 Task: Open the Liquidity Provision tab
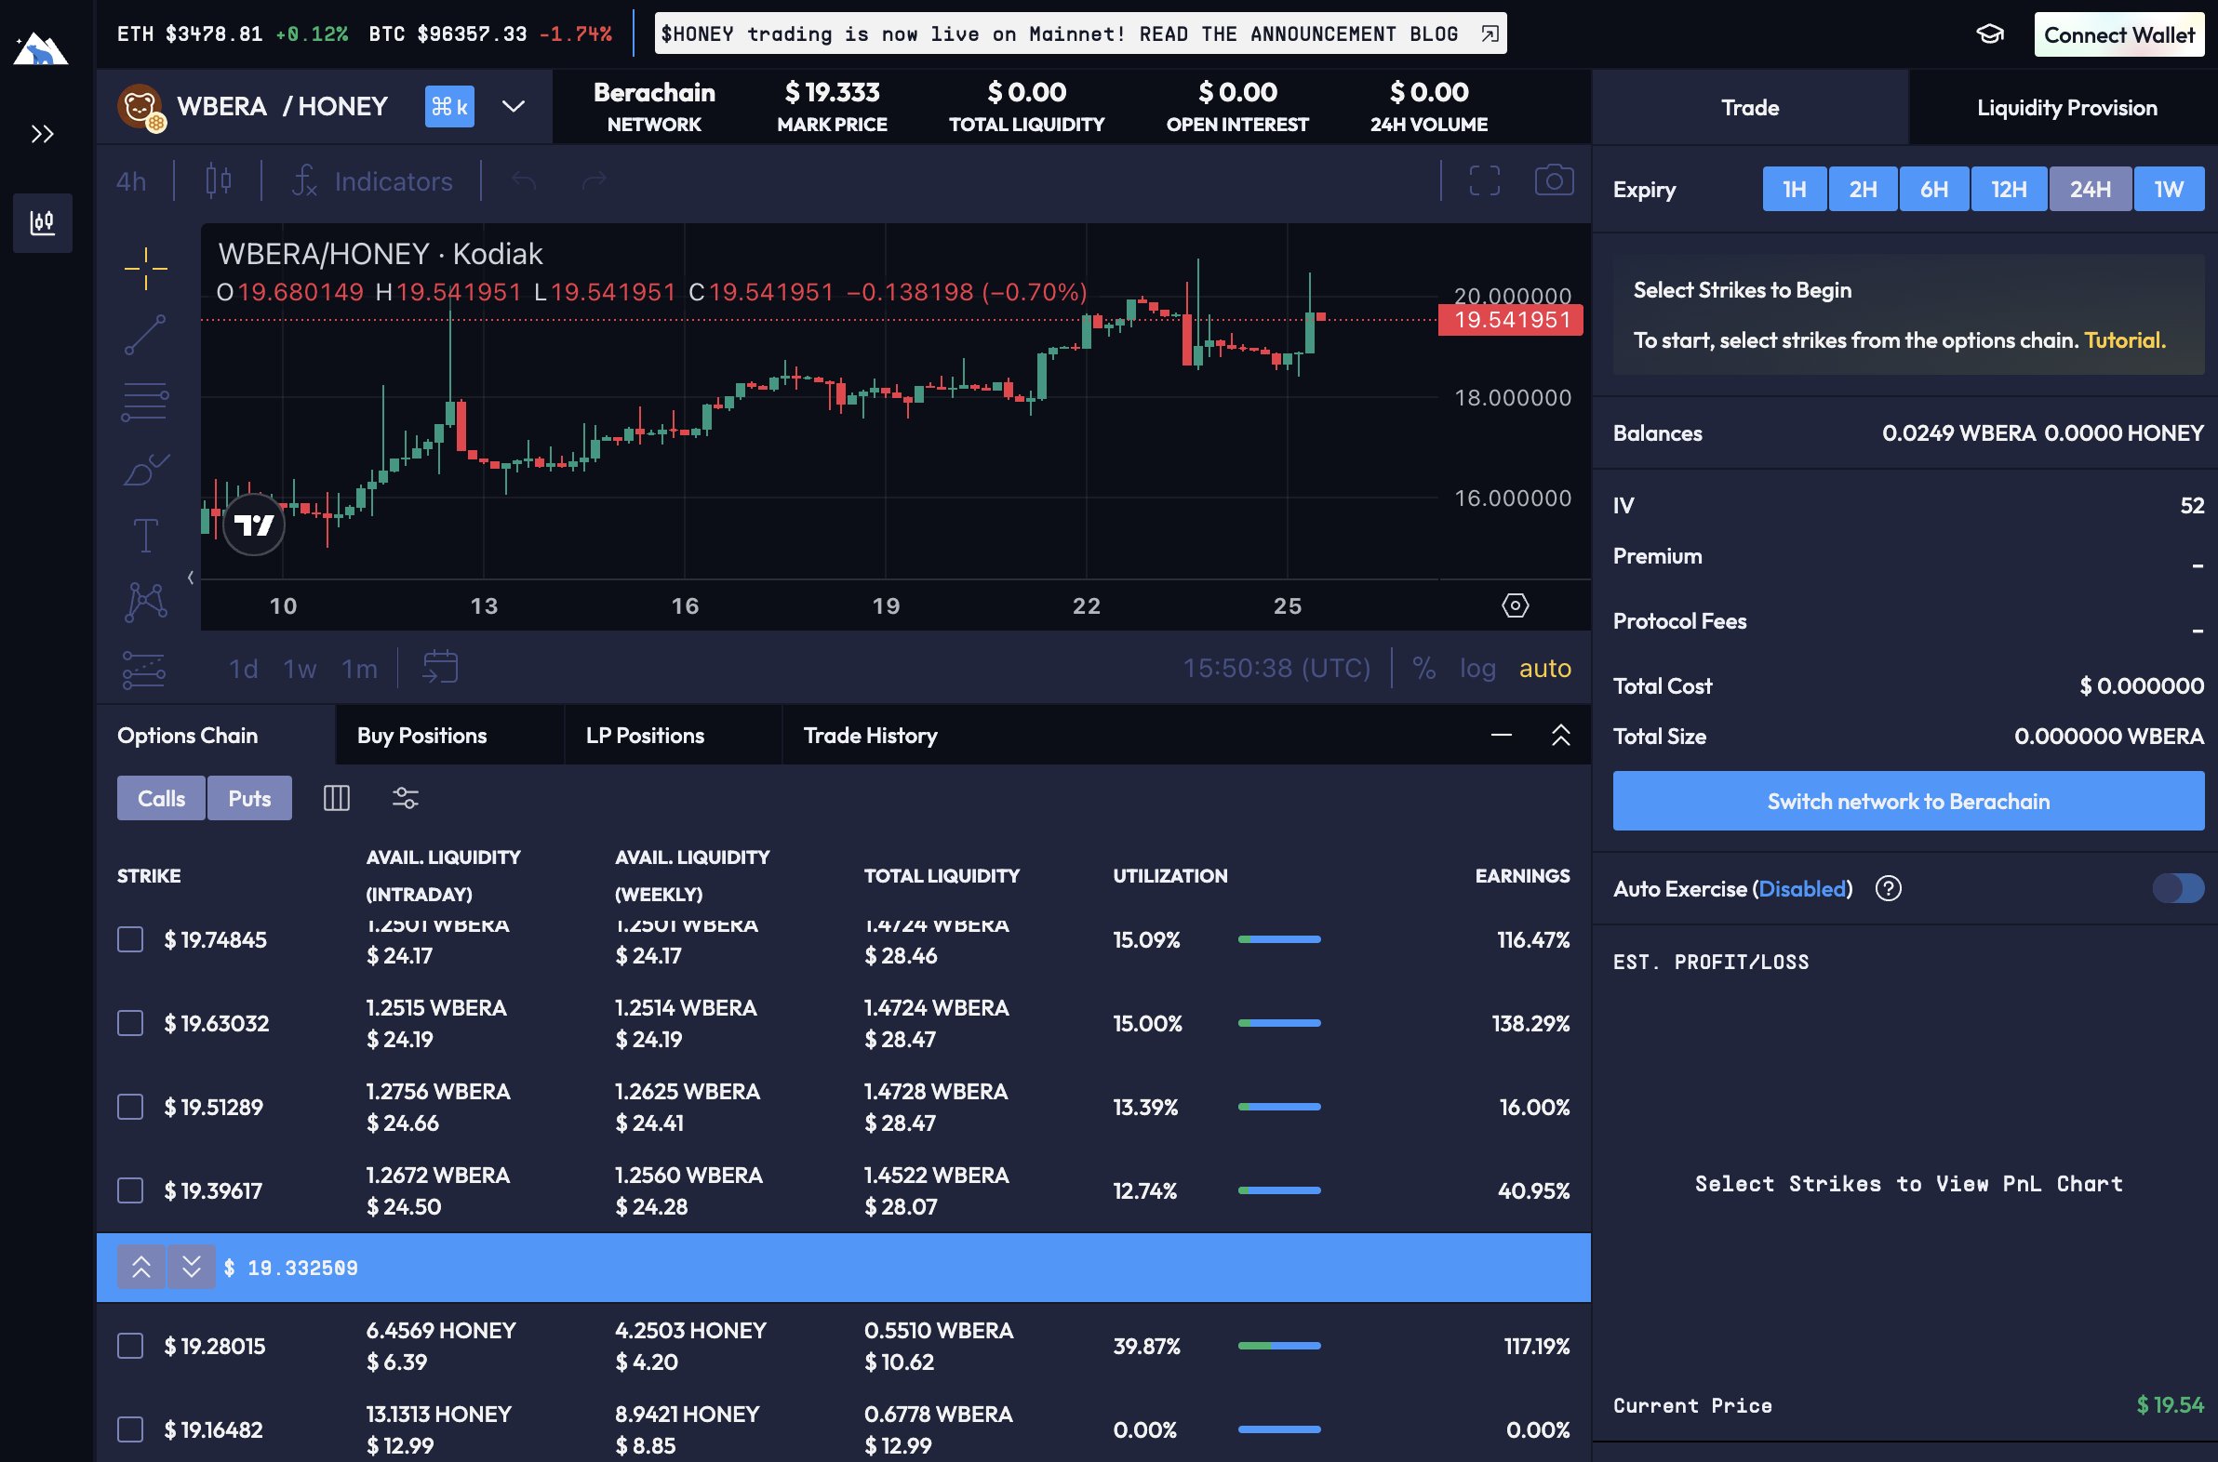(2065, 107)
